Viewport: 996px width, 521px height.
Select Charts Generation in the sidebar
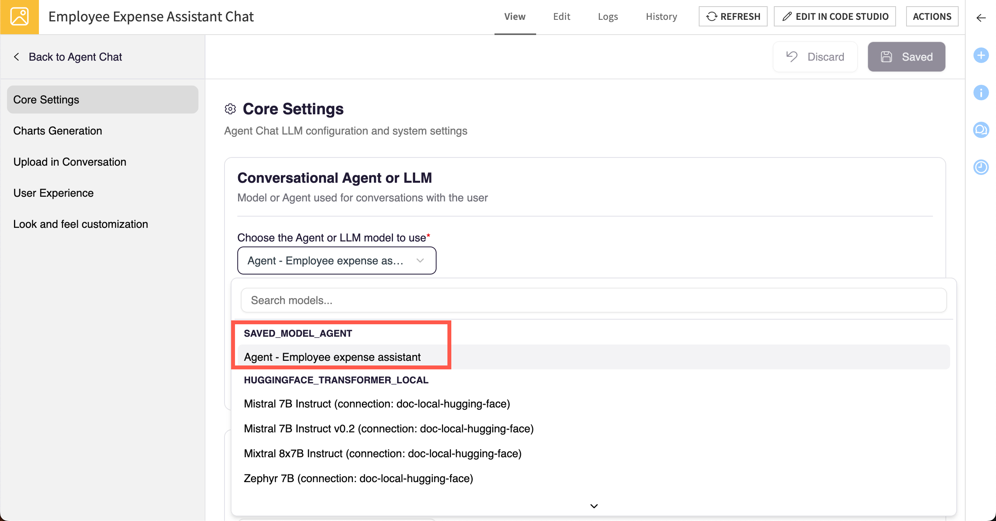click(x=103, y=131)
